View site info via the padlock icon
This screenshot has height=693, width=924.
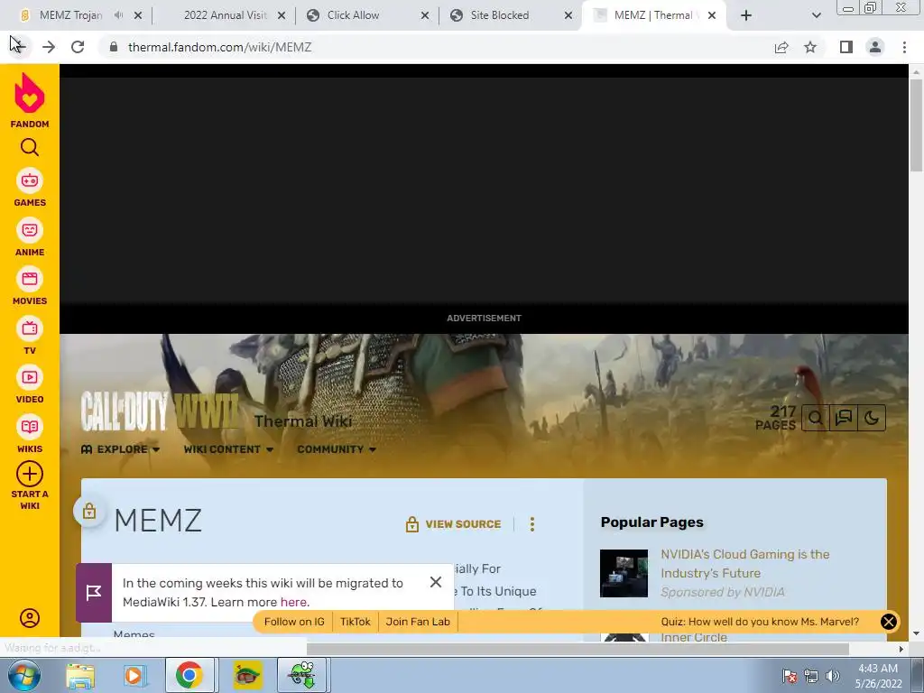tap(114, 47)
